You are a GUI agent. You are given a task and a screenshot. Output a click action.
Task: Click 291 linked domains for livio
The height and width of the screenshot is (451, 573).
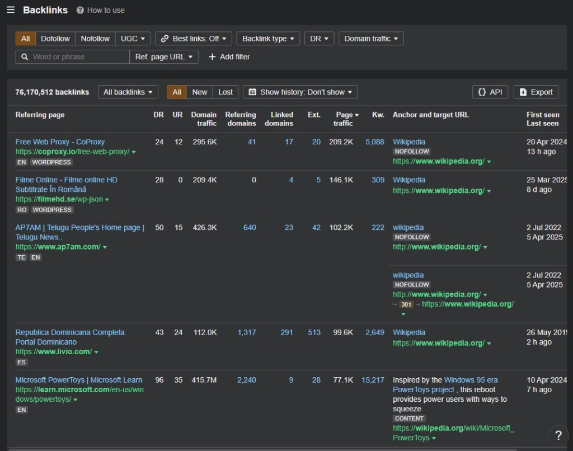click(x=287, y=332)
